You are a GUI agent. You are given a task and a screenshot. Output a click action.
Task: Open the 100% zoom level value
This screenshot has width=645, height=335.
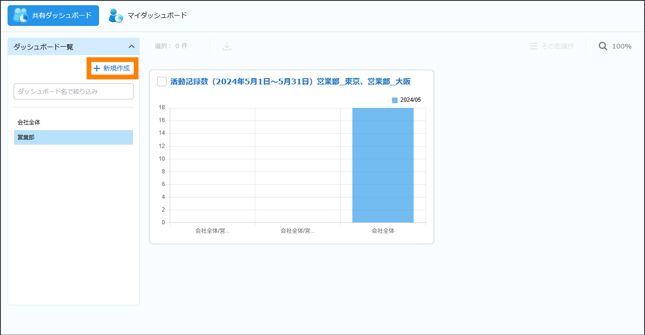tap(621, 46)
